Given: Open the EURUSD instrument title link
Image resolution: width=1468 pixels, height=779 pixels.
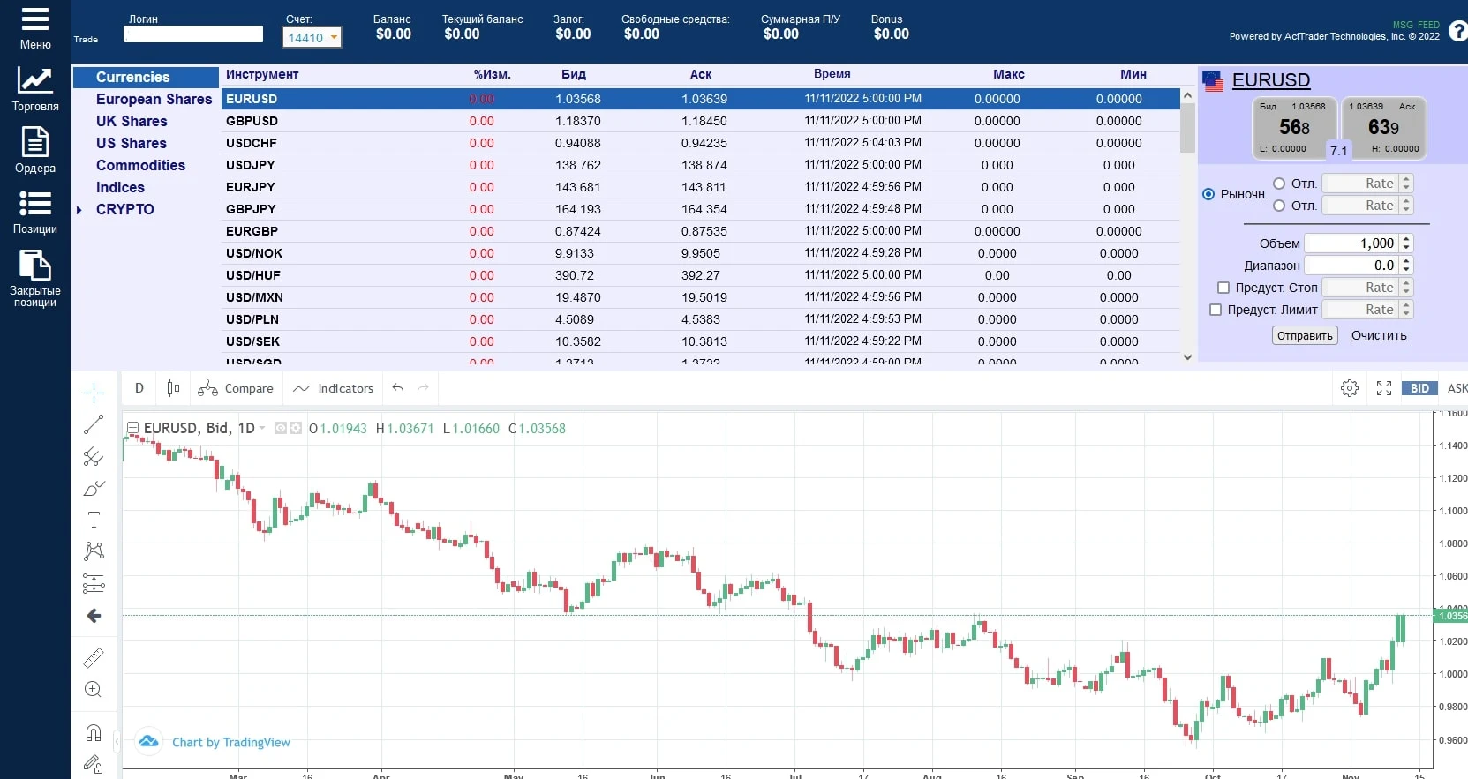Looking at the screenshot, I should [x=1271, y=80].
